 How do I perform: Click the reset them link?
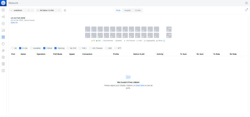click(x=140, y=85)
